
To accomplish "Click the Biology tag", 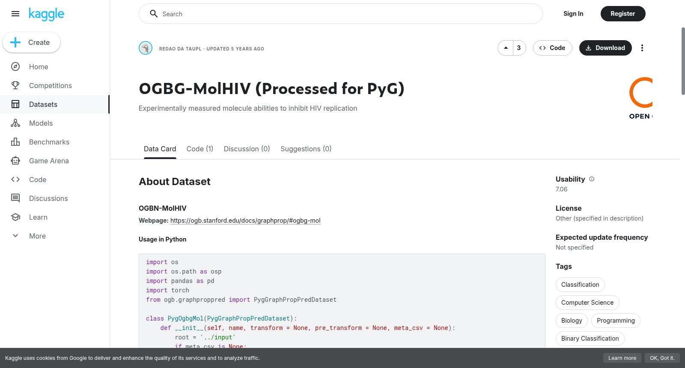I will click(x=572, y=321).
